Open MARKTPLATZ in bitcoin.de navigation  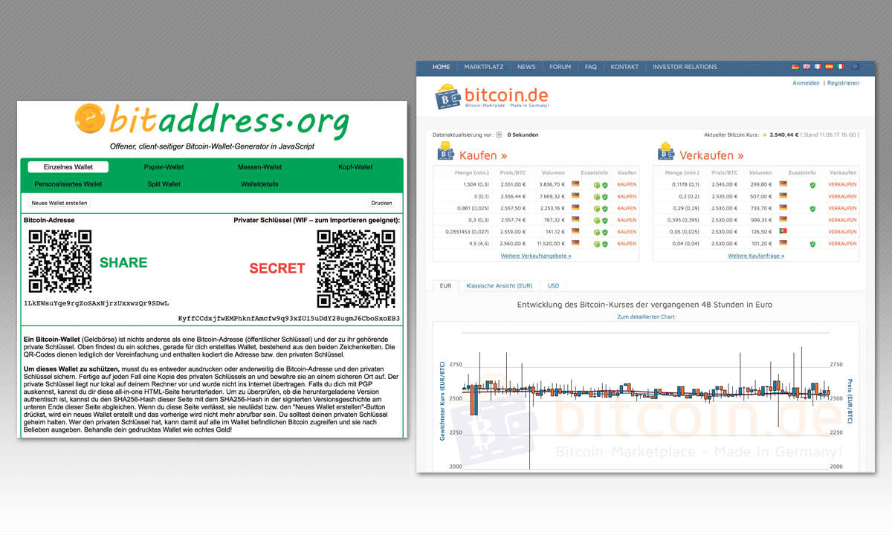(484, 67)
